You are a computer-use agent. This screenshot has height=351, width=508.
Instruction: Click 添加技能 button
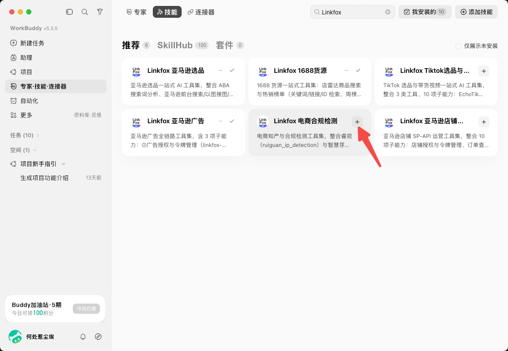[x=476, y=12]
